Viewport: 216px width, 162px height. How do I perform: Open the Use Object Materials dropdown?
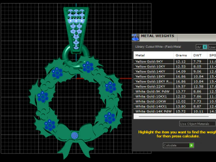198,124
